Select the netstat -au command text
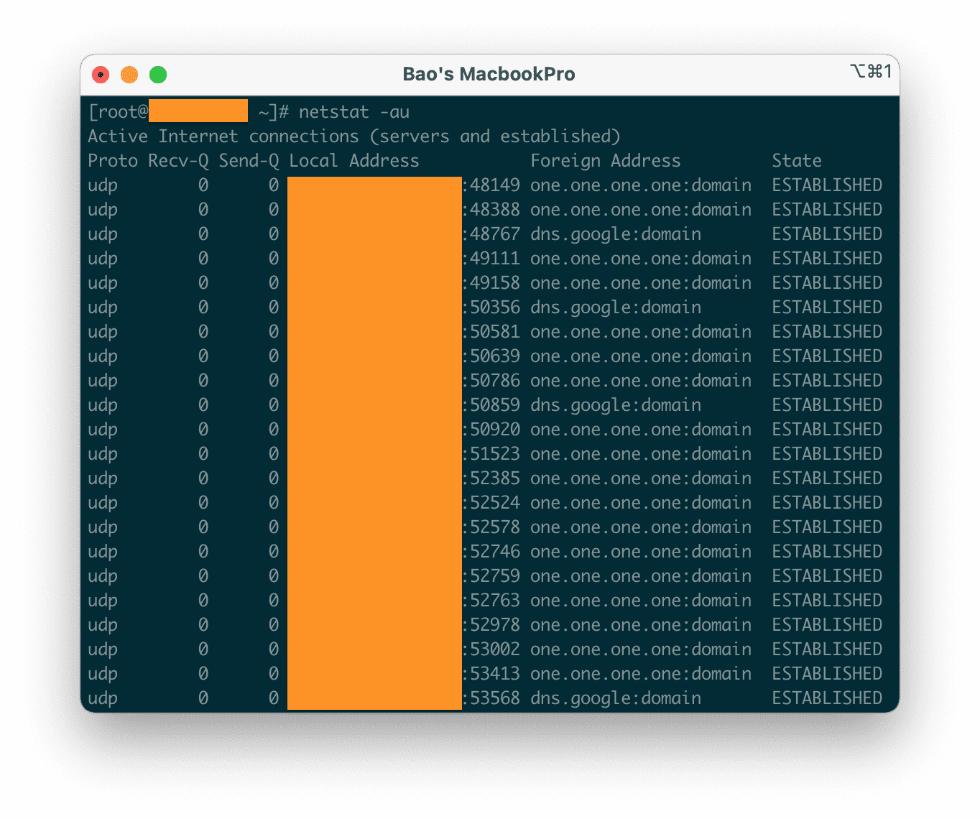The image size is (980, 819). 355,112
